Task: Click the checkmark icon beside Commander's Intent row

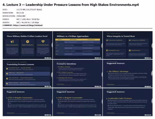Action: point(7,69)
